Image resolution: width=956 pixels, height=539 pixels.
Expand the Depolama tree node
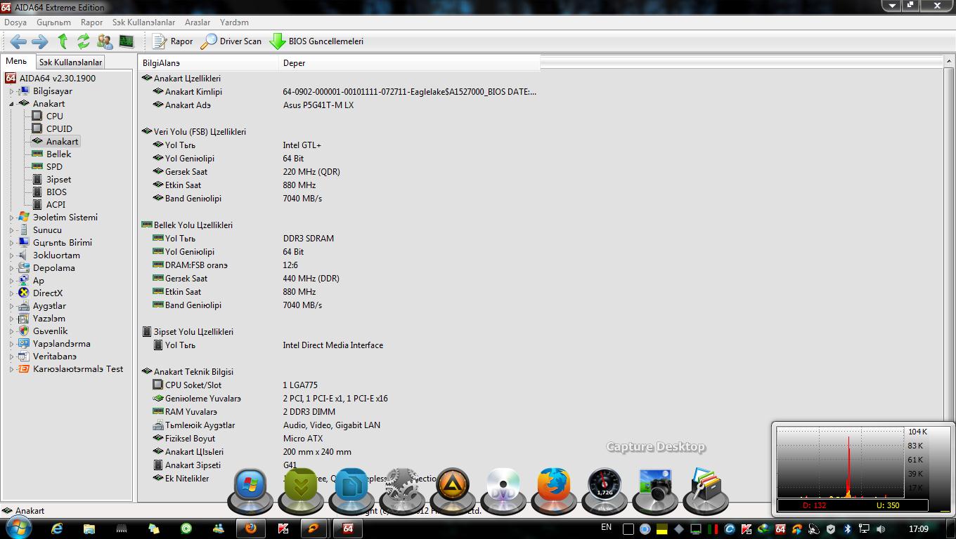coord(11,268)
